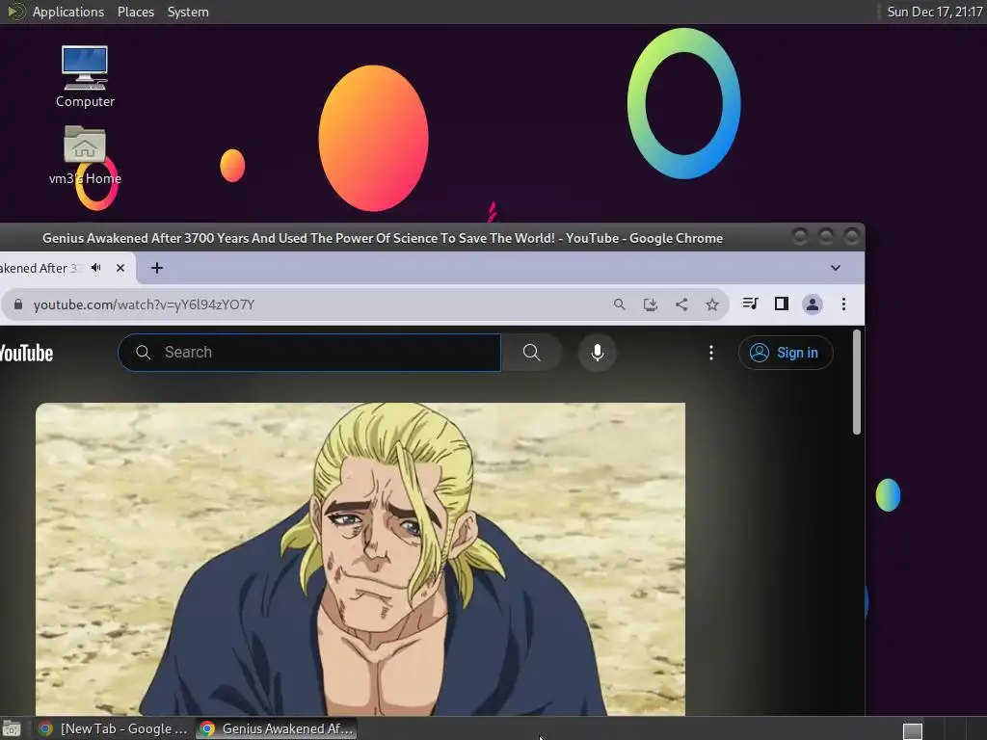
Task: Search with voice microphone button
Action: [x=598, y=353]
